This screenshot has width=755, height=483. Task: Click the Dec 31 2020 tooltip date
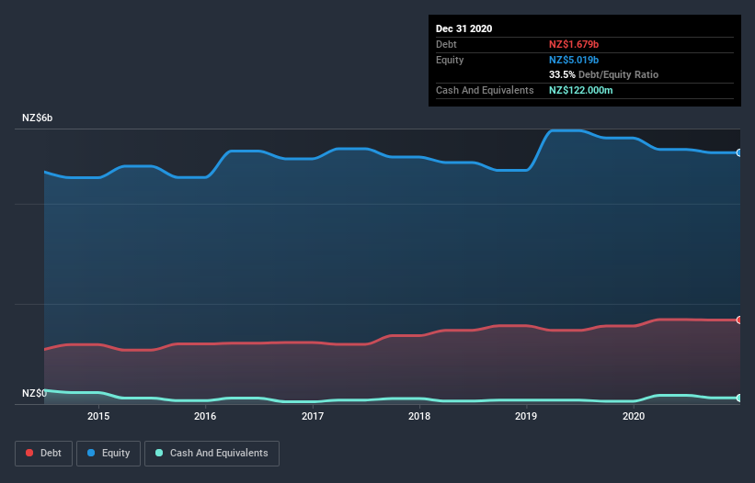(463, 28)
